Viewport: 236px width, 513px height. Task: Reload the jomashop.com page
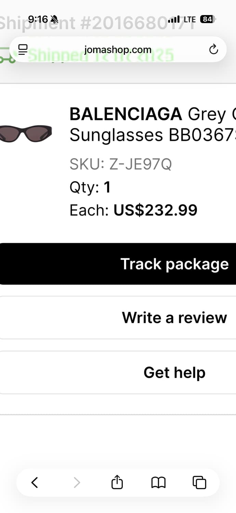[213, 50]
